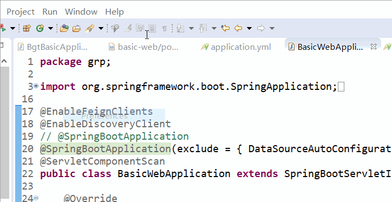The height and width of the screenshot is (202, 392).
Task: Click the New Java Package icon
Action: pos(27,28)
